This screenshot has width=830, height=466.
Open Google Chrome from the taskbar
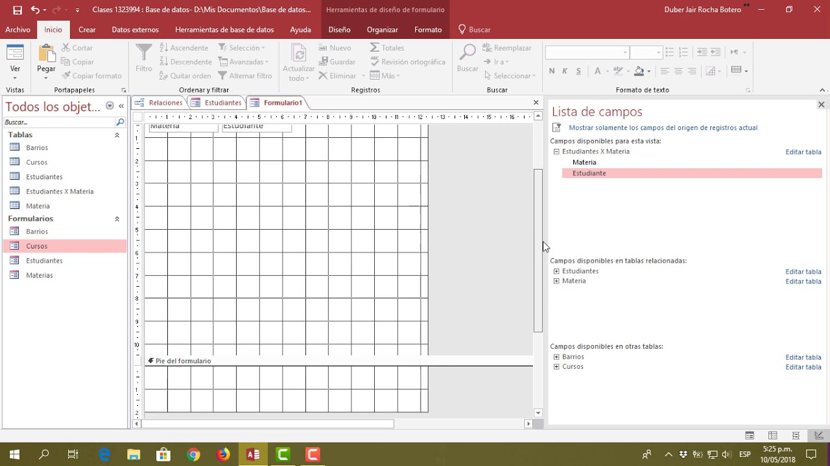coord(193,454)
